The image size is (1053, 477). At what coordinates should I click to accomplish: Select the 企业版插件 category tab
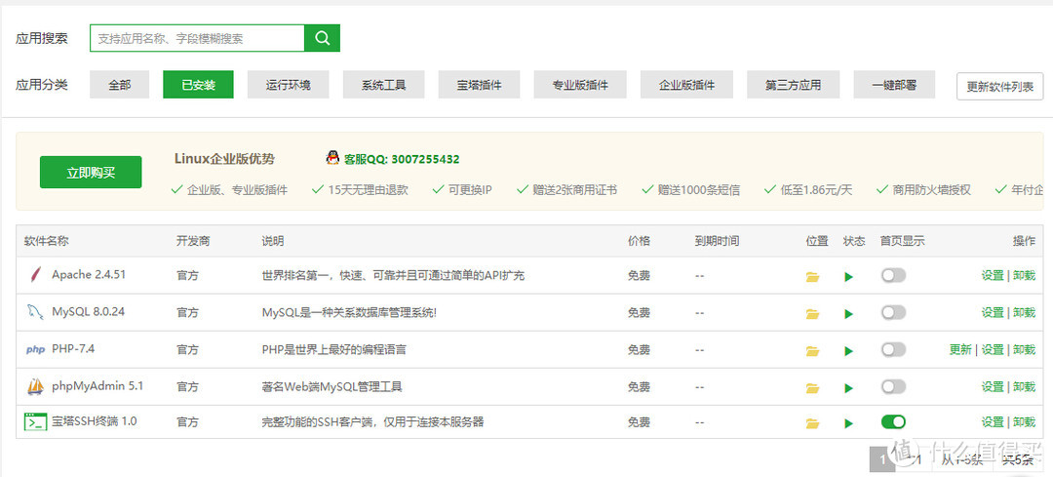[x=686, y=85]
